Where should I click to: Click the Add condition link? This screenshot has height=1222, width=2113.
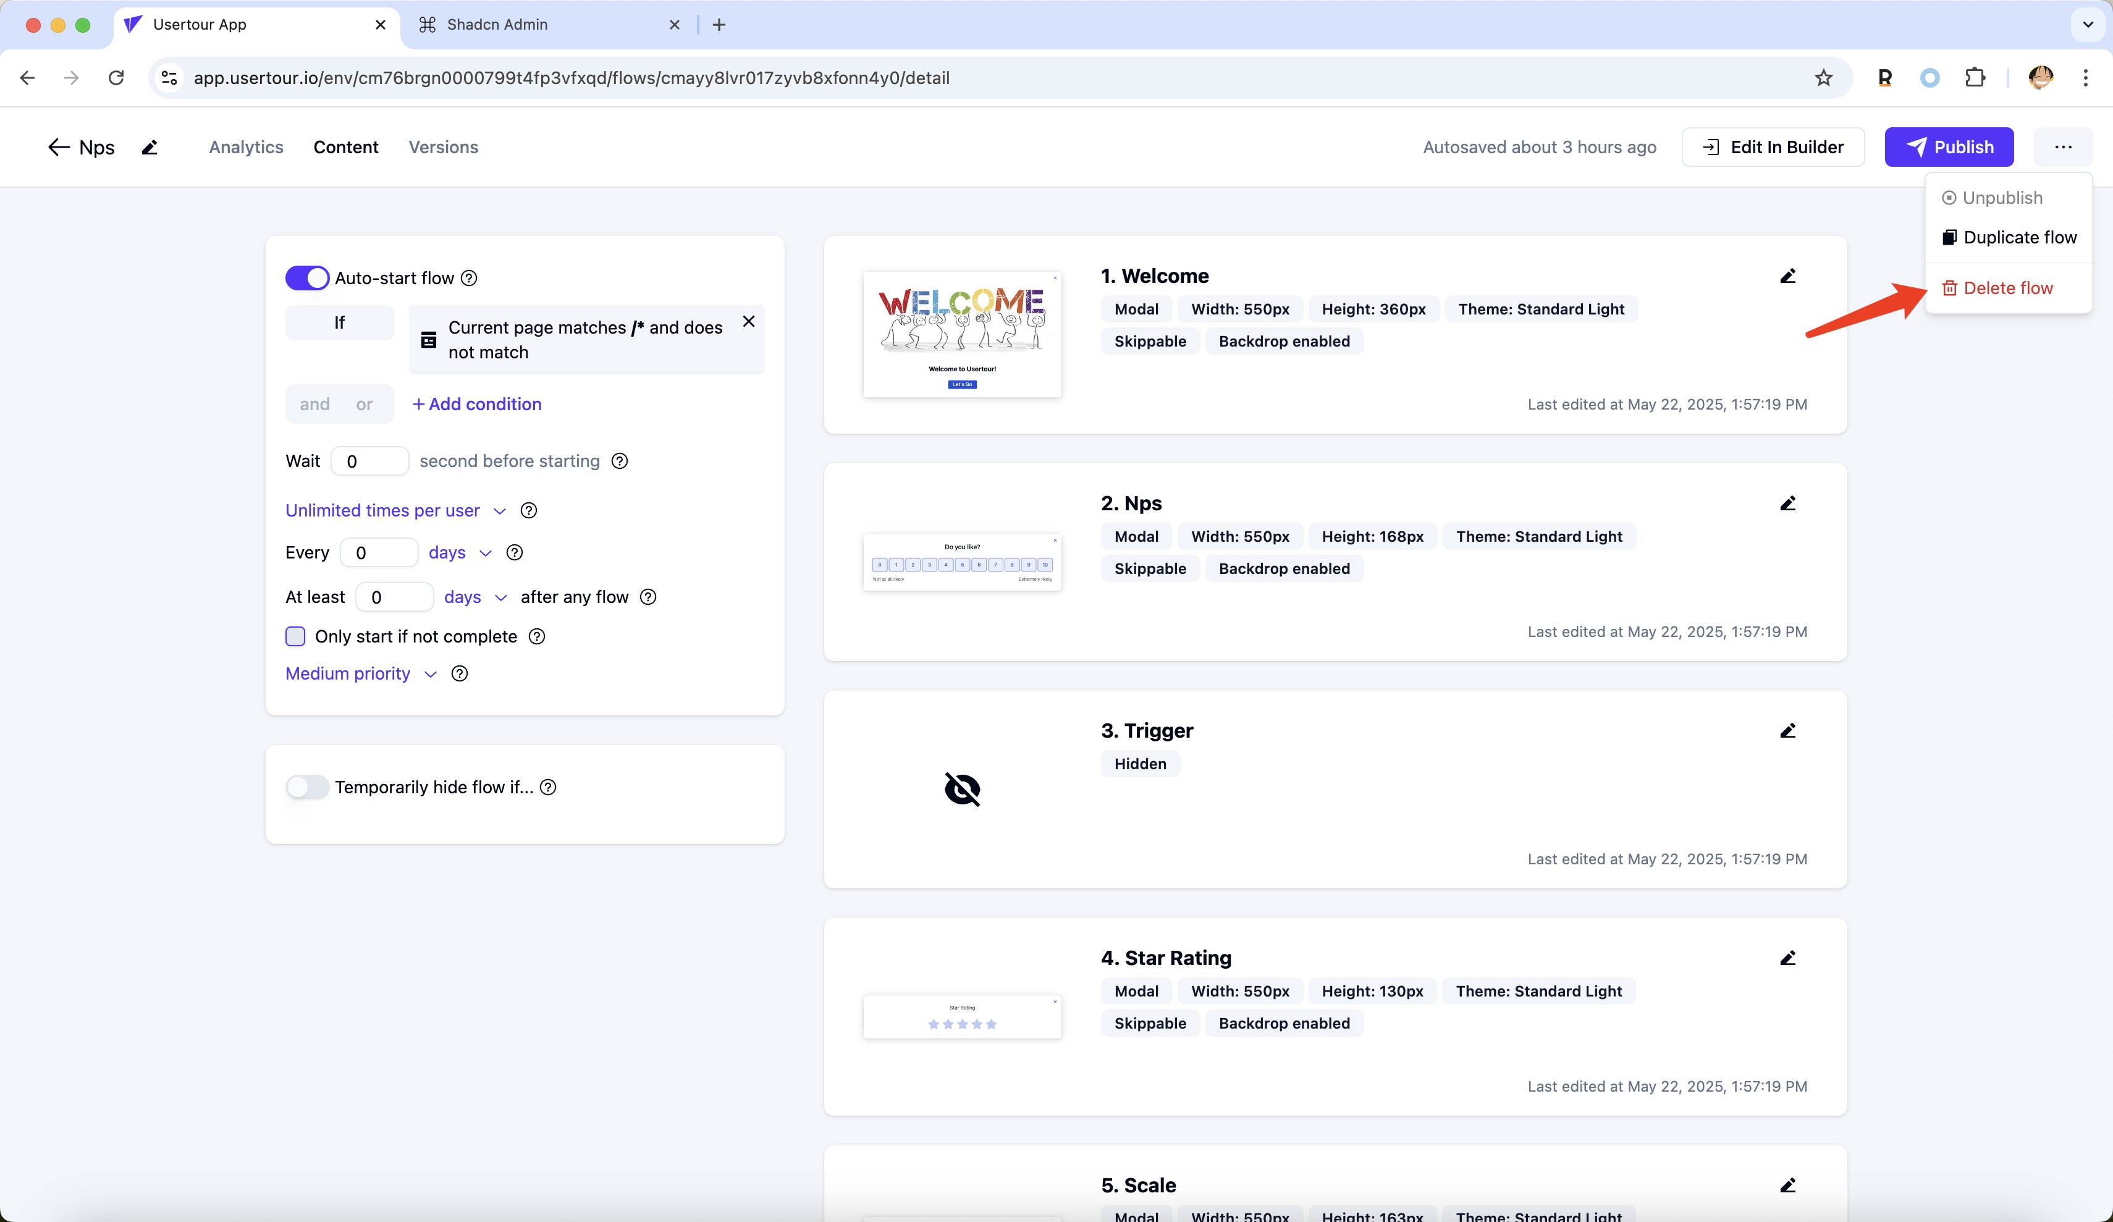[x=476, y=404]
